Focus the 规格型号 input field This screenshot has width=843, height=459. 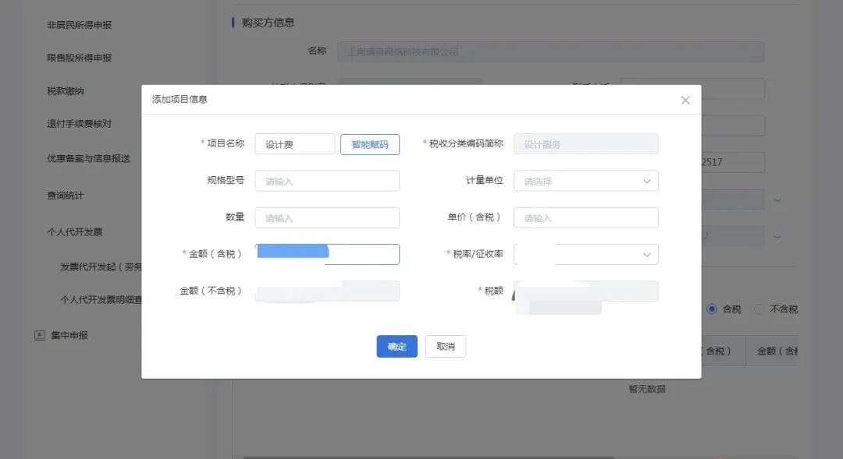(x=327, y=181)
